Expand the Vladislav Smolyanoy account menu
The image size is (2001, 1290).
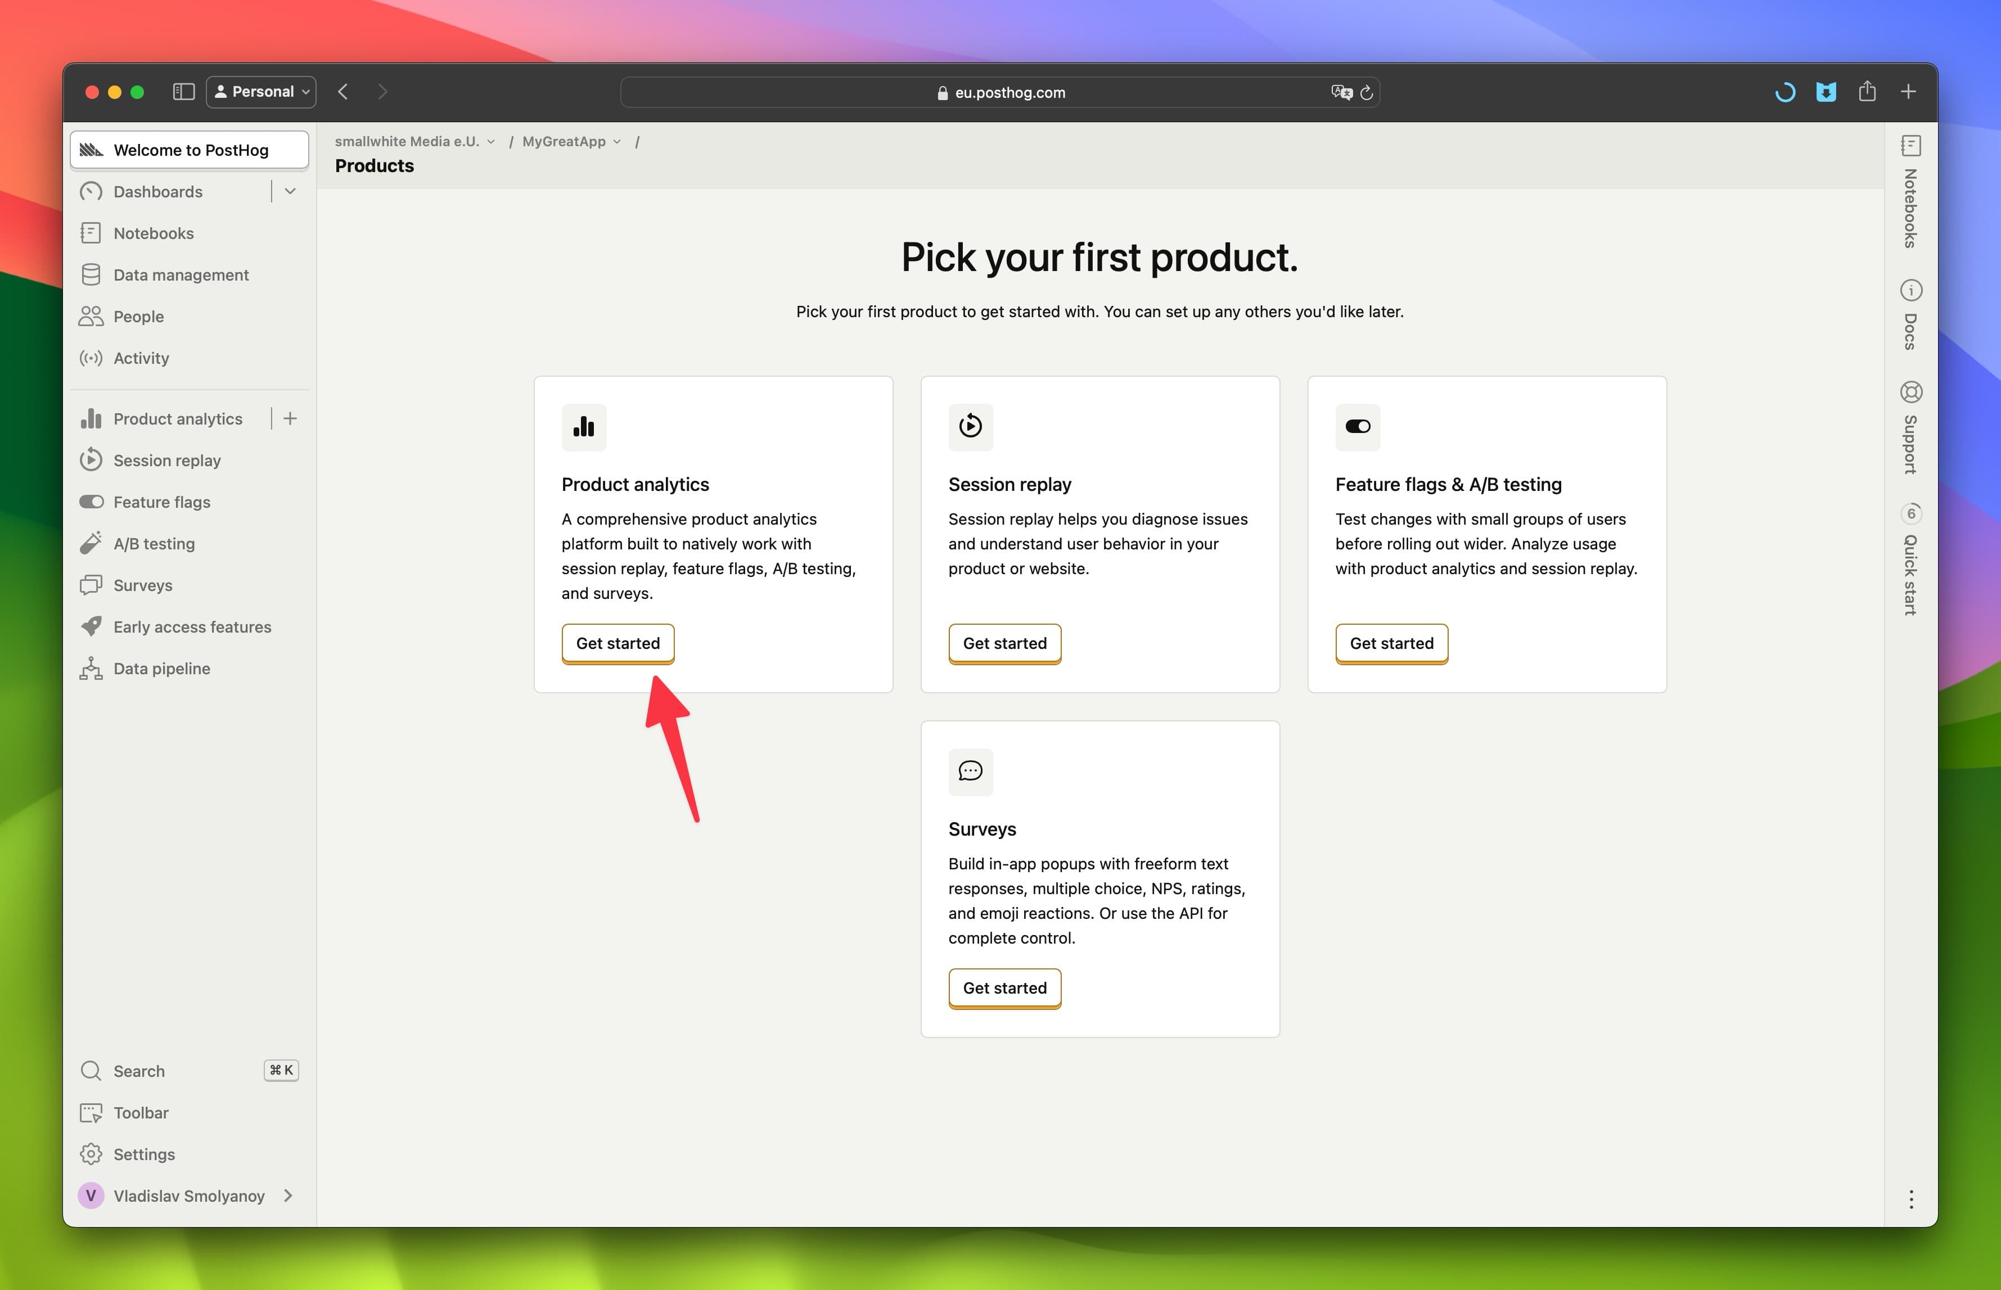pyautogui.click(x=190, y=1196)
